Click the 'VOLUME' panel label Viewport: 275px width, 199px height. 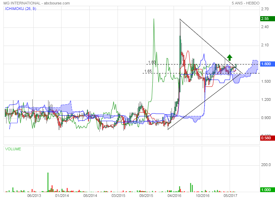click(x=13, y=149)
